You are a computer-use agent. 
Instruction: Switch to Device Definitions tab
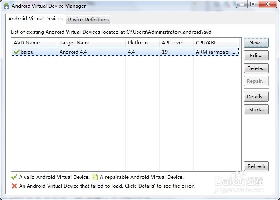(88, 19)
